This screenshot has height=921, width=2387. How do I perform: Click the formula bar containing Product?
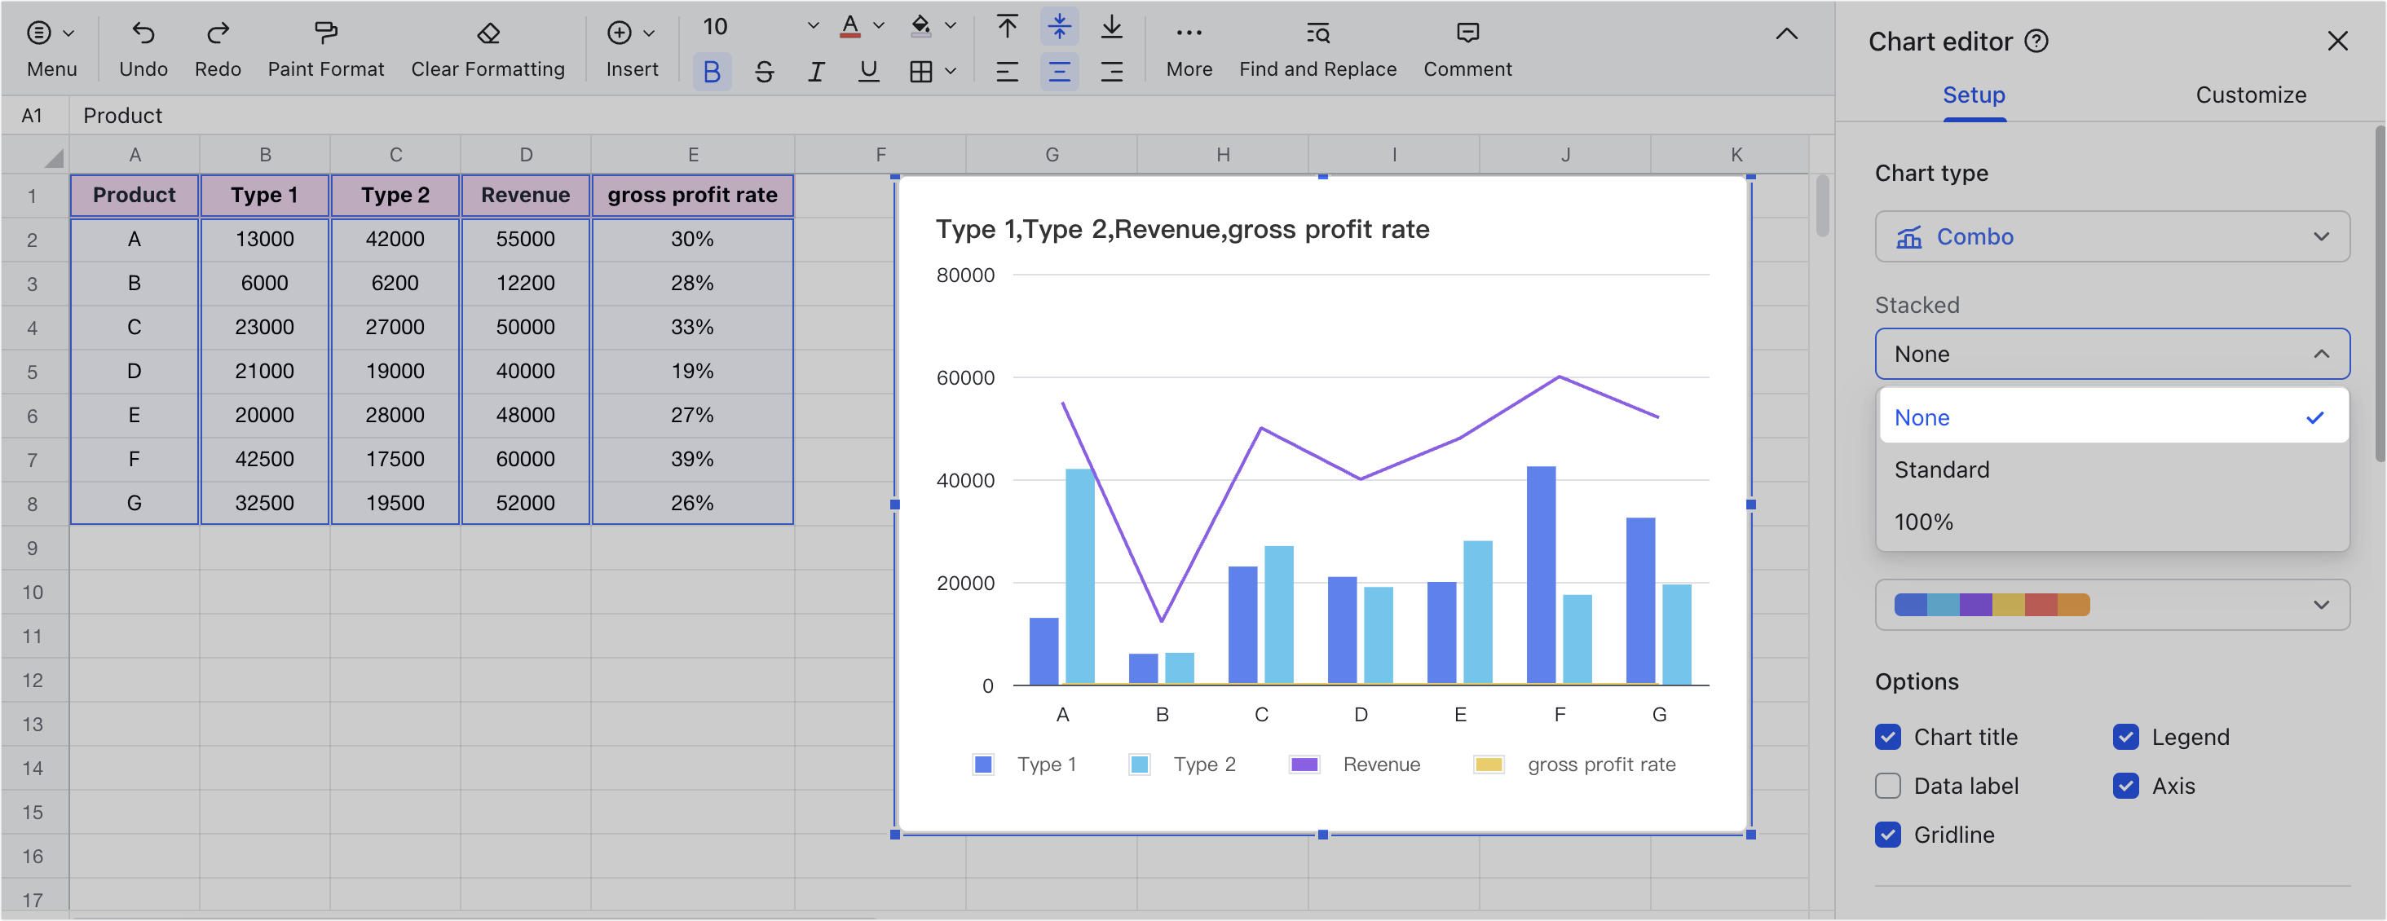[x=952, y=116]
